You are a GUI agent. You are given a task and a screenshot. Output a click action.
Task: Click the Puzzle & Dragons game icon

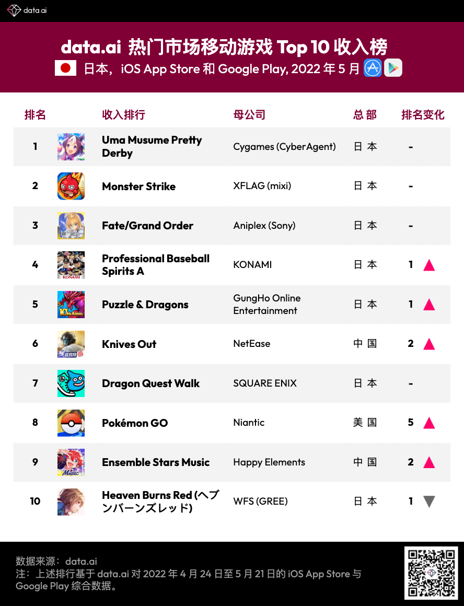(71, 305)
